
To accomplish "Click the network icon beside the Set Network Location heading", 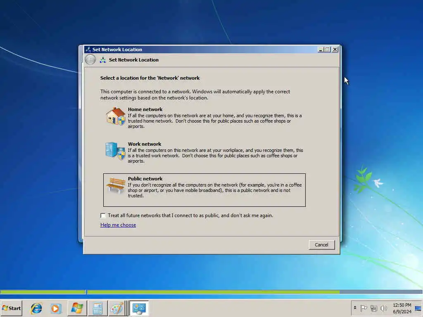I will pyautogui.click(x=103, y=60).
